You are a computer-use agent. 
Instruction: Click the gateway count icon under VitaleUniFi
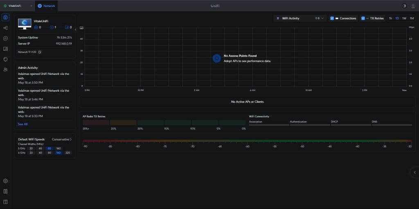[36, 27]
